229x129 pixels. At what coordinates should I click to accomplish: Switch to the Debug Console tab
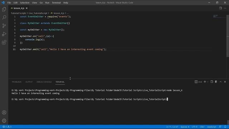click(x=44, y=82)
